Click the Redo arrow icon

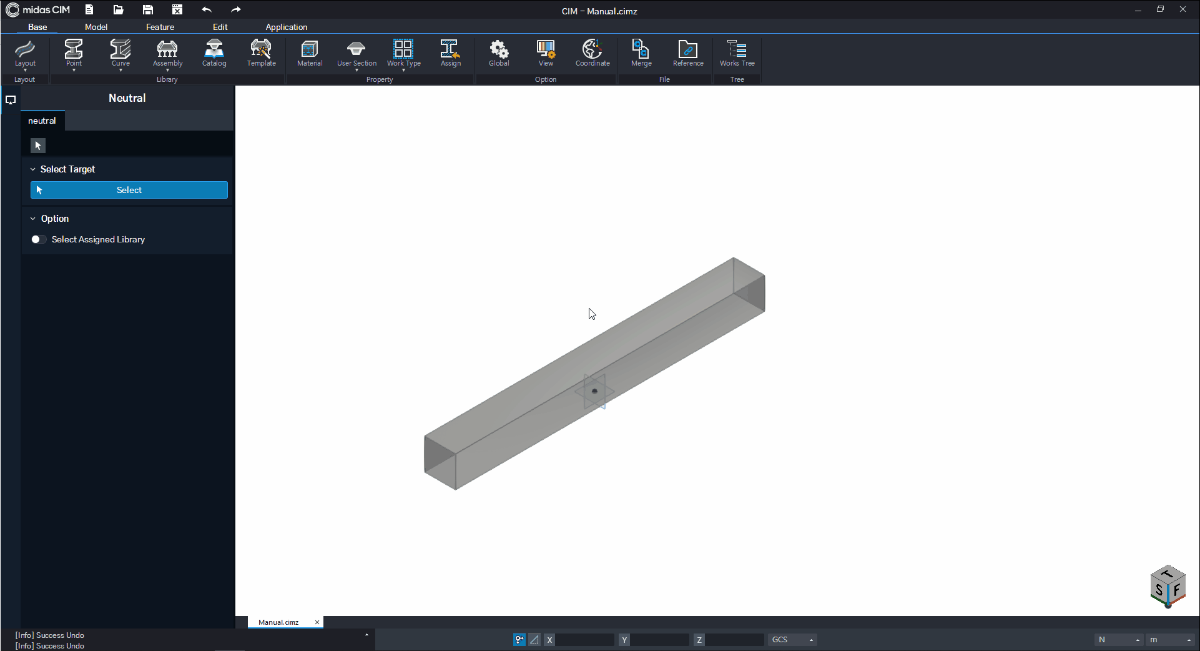[x=236, y=9]
